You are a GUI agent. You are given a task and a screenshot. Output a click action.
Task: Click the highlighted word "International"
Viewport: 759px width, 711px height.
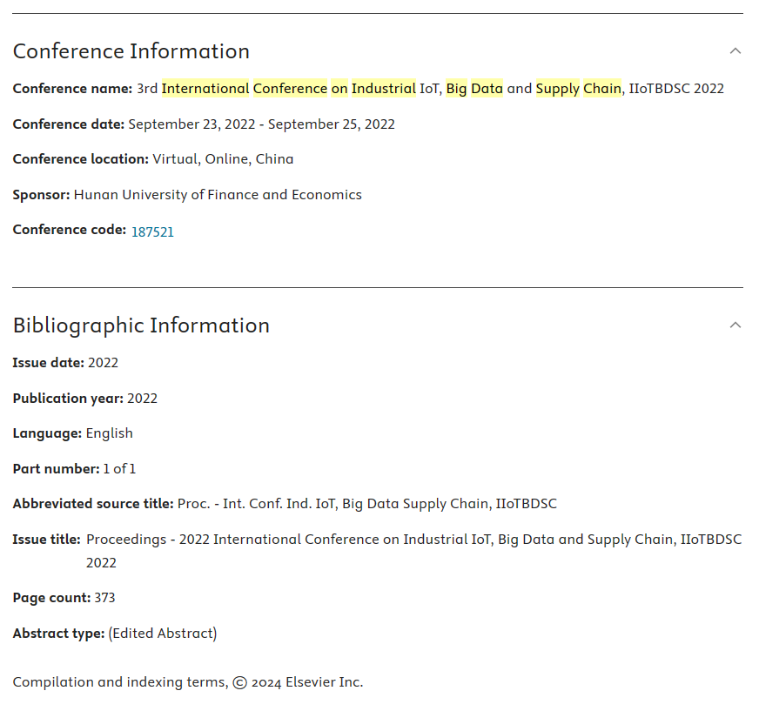point(205,89)
